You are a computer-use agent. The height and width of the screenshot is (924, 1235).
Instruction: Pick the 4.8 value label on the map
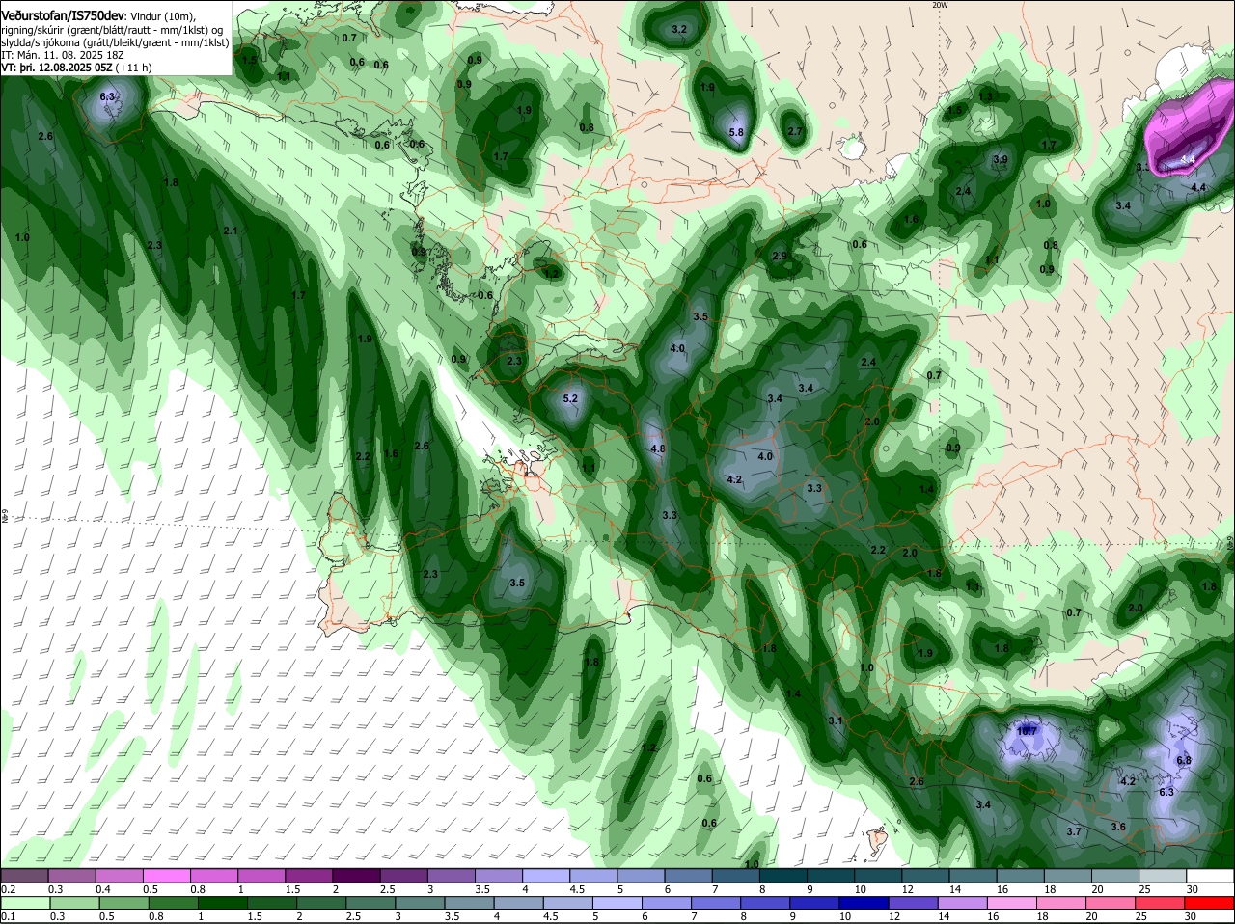click(x=658, y=448)
